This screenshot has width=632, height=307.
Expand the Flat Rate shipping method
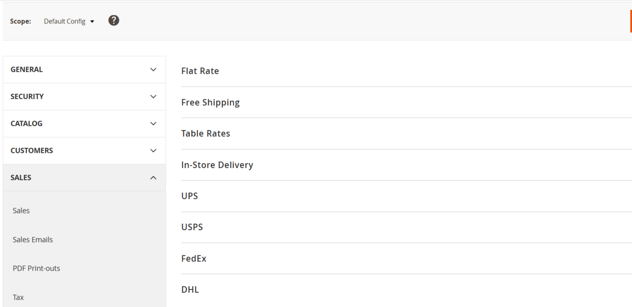coord(200,71)
